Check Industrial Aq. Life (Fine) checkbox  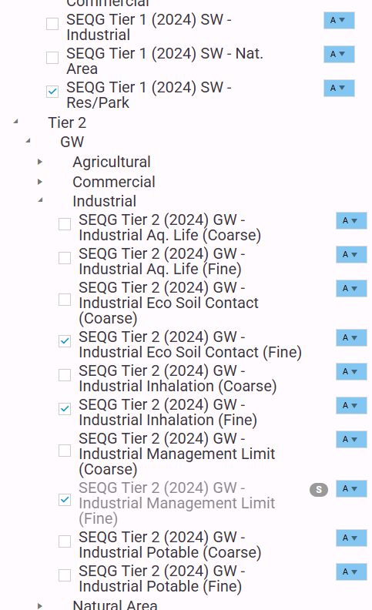click(x=65, y=258)
